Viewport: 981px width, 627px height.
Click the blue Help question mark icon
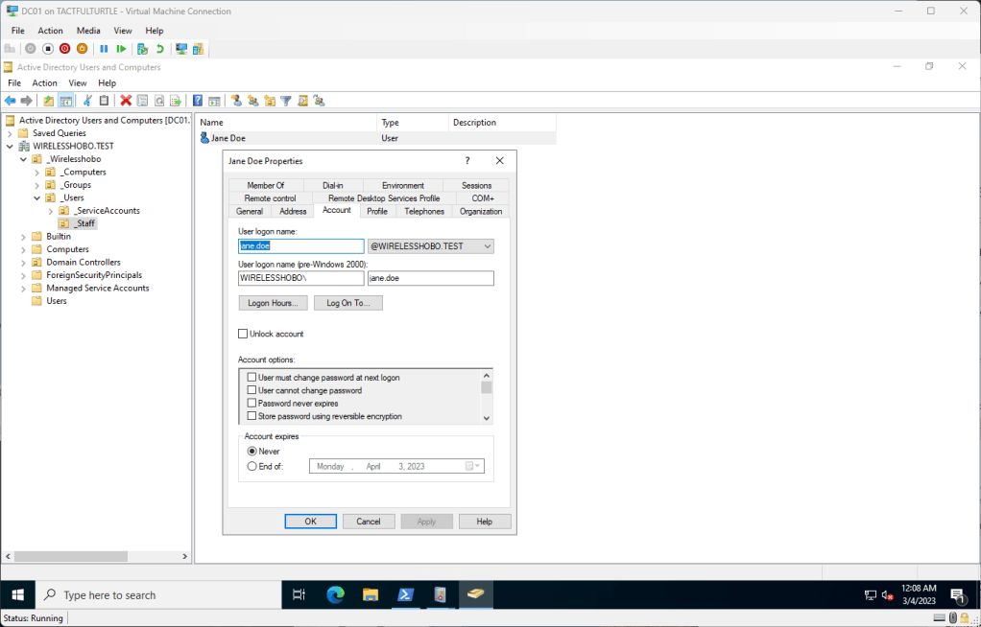[198, 101]
